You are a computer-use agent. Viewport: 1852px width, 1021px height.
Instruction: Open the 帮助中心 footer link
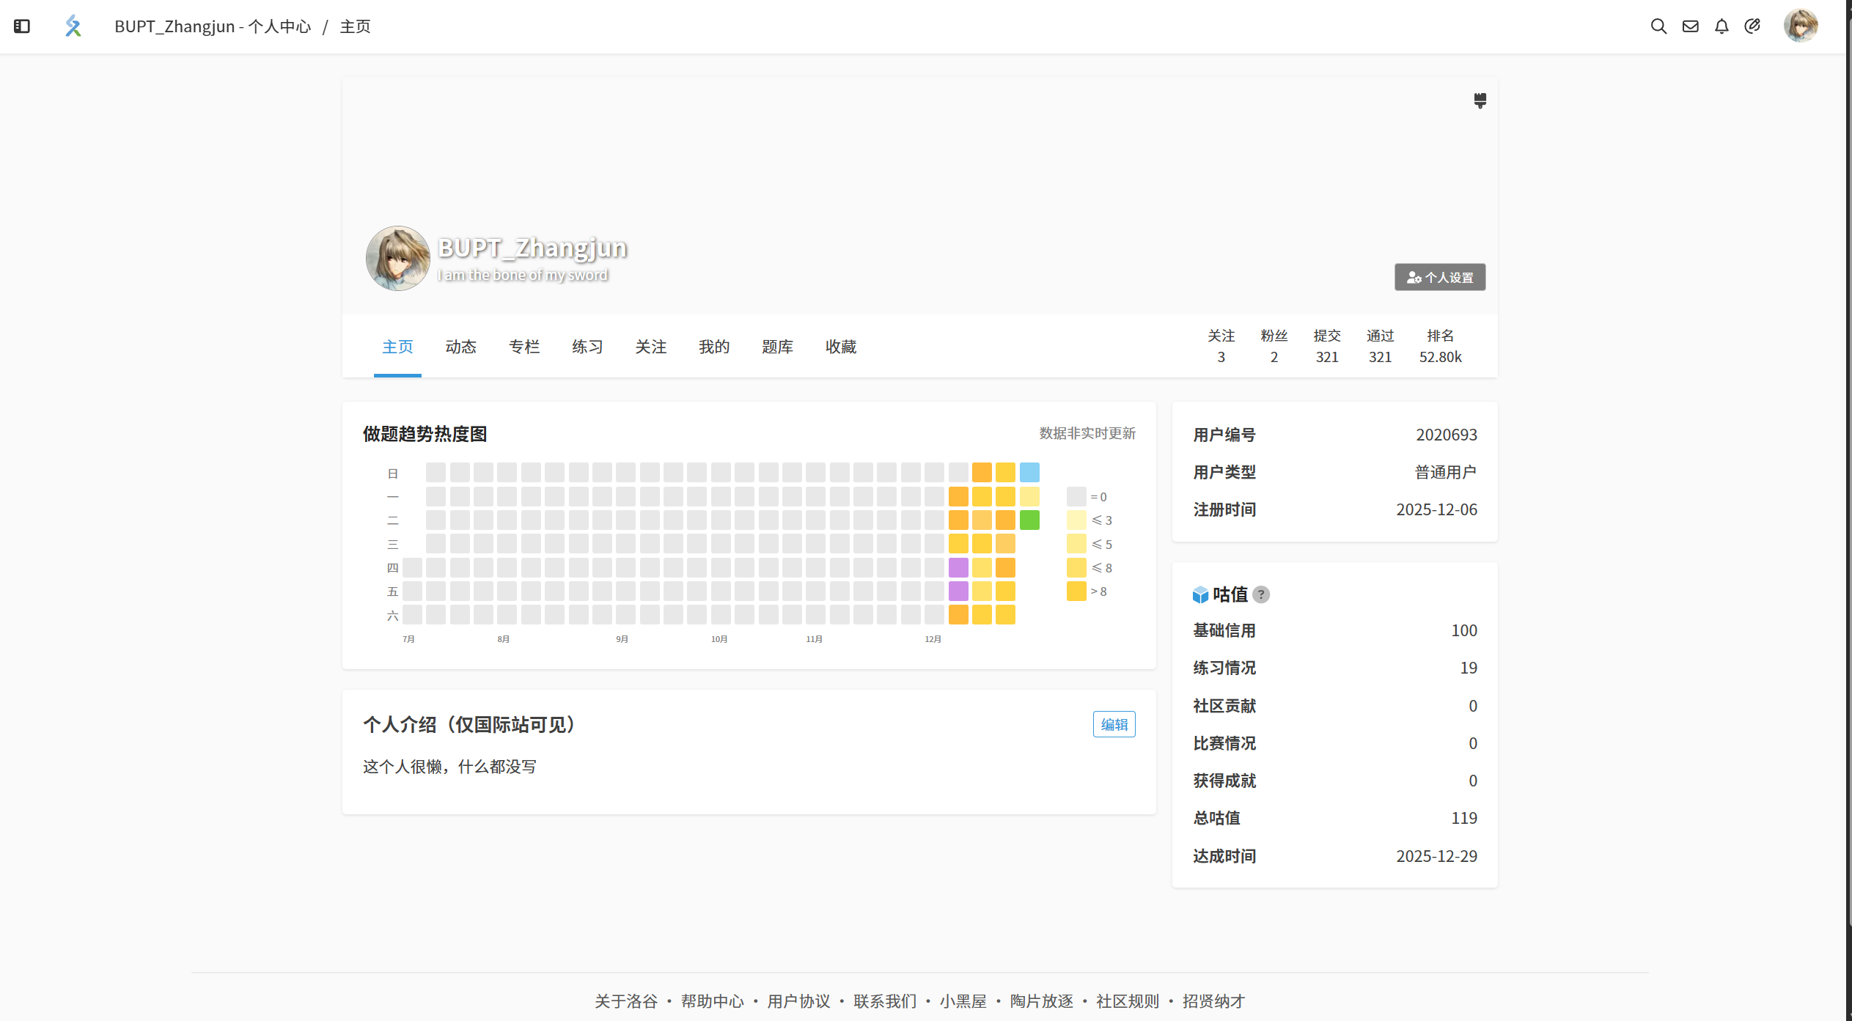(x=712, y=1000)
